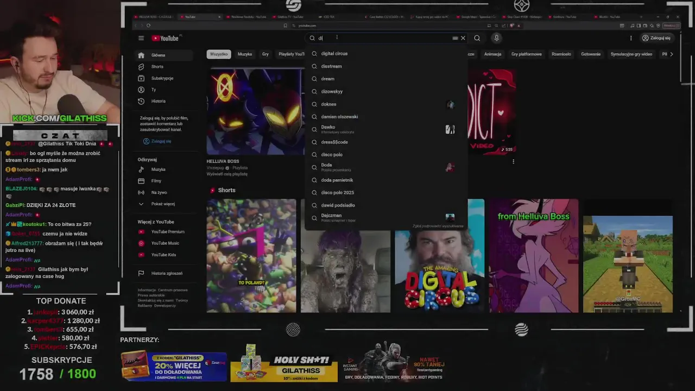Open the 'TO POLAND?' Shorts thumbnail

[251, 256]
